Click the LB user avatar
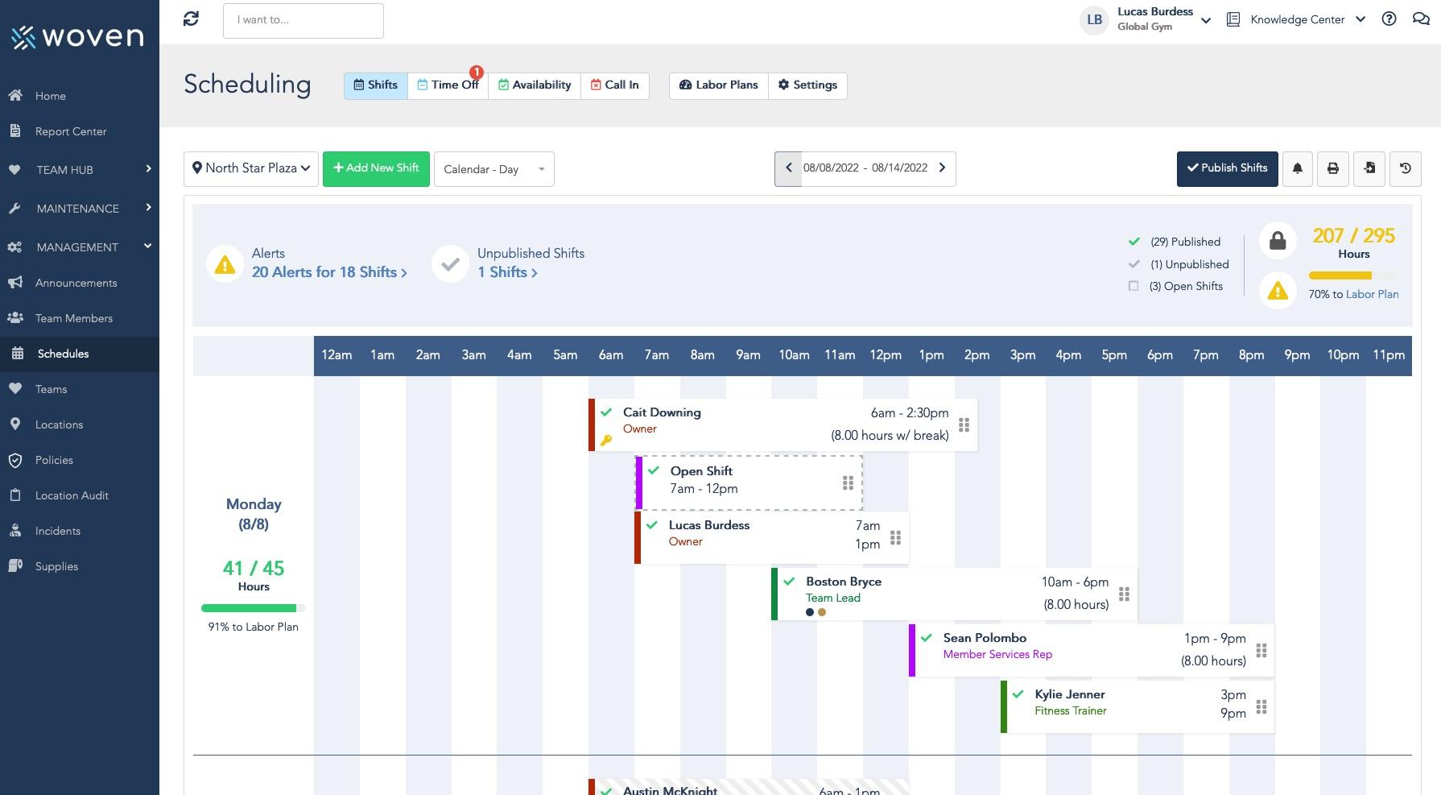 click(x=1094, y=20)
